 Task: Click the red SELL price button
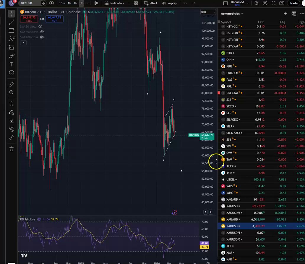click(x=29, y=19)
